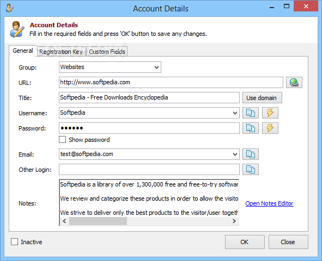Close the window with the red X
Image resolution: width=322 pixels, height=261 pixels.
click(x=306, y=7)
